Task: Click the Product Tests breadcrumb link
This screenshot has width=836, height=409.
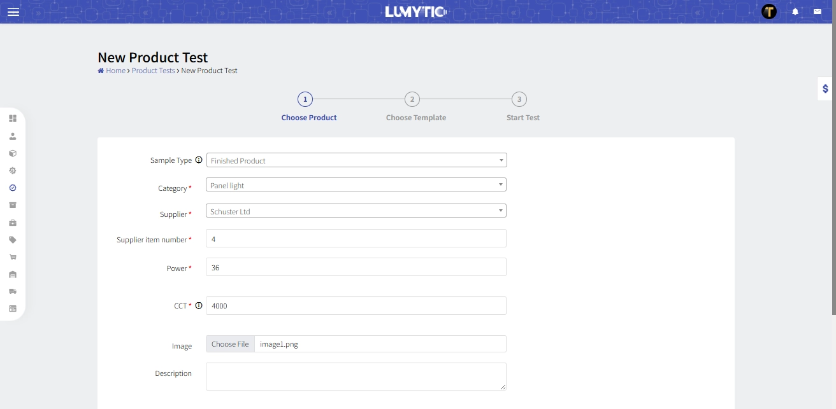Action: click(x=153, y=71)
